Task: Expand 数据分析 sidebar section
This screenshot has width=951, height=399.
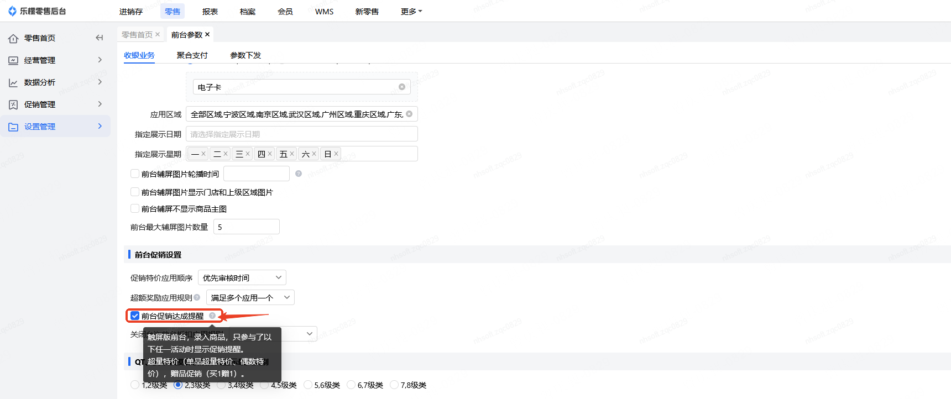Action: click(100, 82)
